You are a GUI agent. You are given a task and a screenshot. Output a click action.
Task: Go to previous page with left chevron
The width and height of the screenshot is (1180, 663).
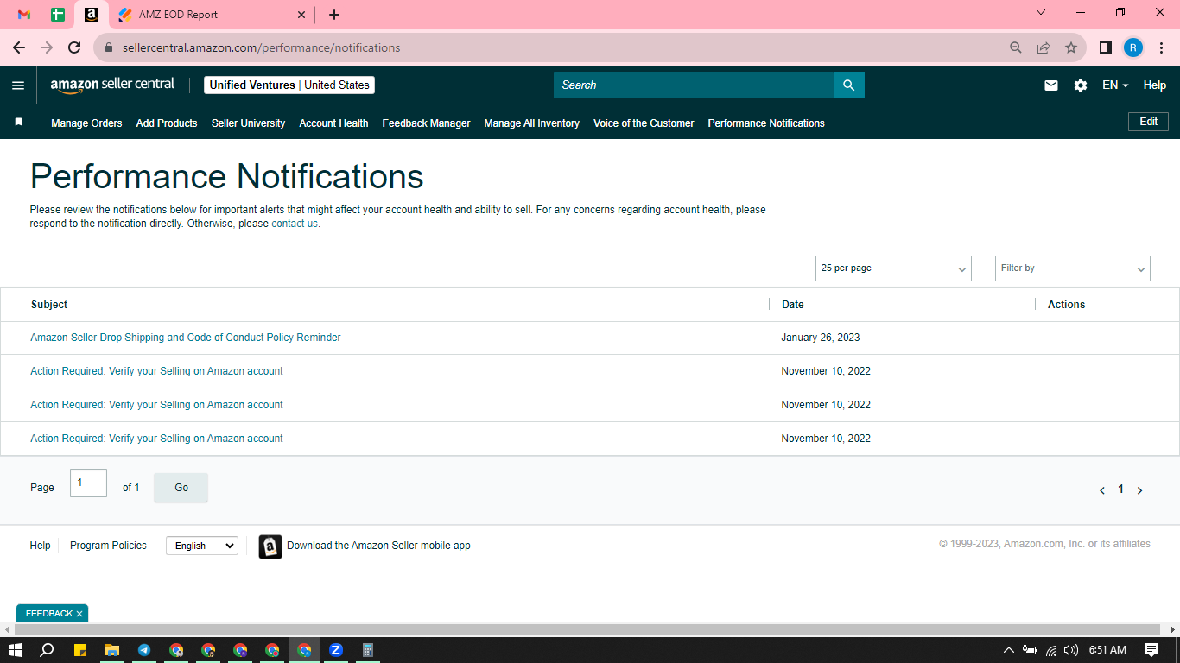[1102, 490]
